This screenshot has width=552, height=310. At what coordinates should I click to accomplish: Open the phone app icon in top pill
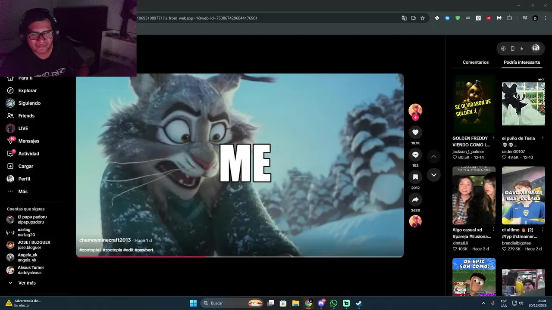tap(512, 48)
